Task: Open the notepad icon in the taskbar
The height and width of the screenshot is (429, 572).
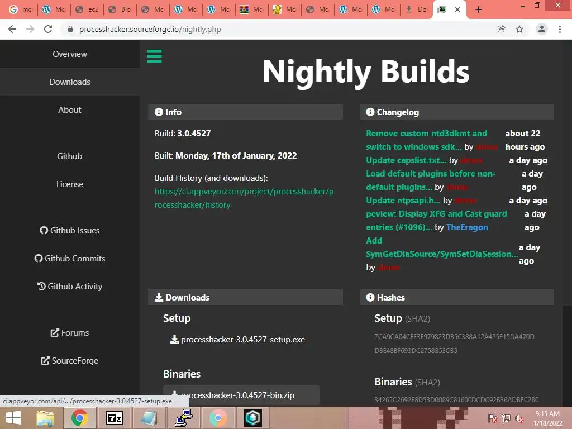Action: [x=149, y=418]
